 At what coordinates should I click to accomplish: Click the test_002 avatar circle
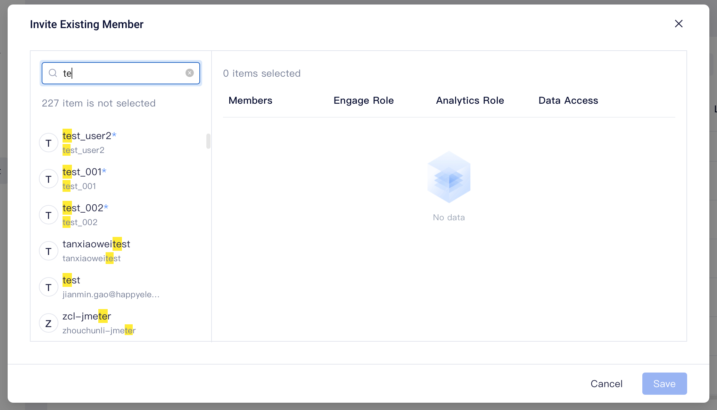[49, 215]
